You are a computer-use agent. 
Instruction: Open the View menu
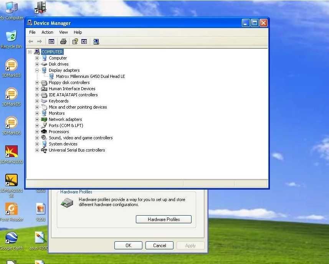pos(63,32)
